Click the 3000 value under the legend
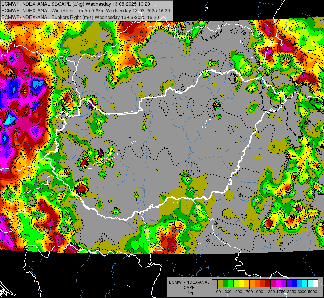This screenshot has height=298, width=324. tap(302, 292)
